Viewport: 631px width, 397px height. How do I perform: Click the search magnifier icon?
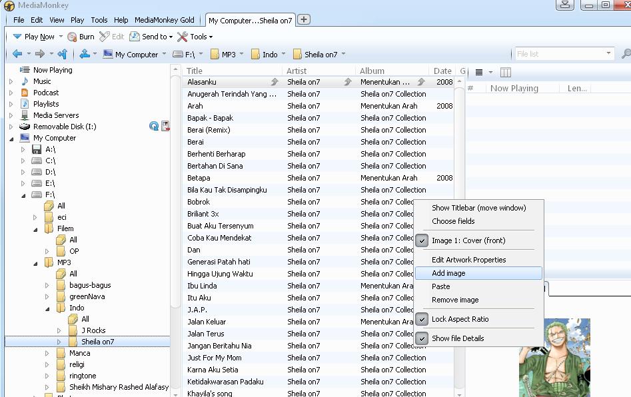(626, 53)
